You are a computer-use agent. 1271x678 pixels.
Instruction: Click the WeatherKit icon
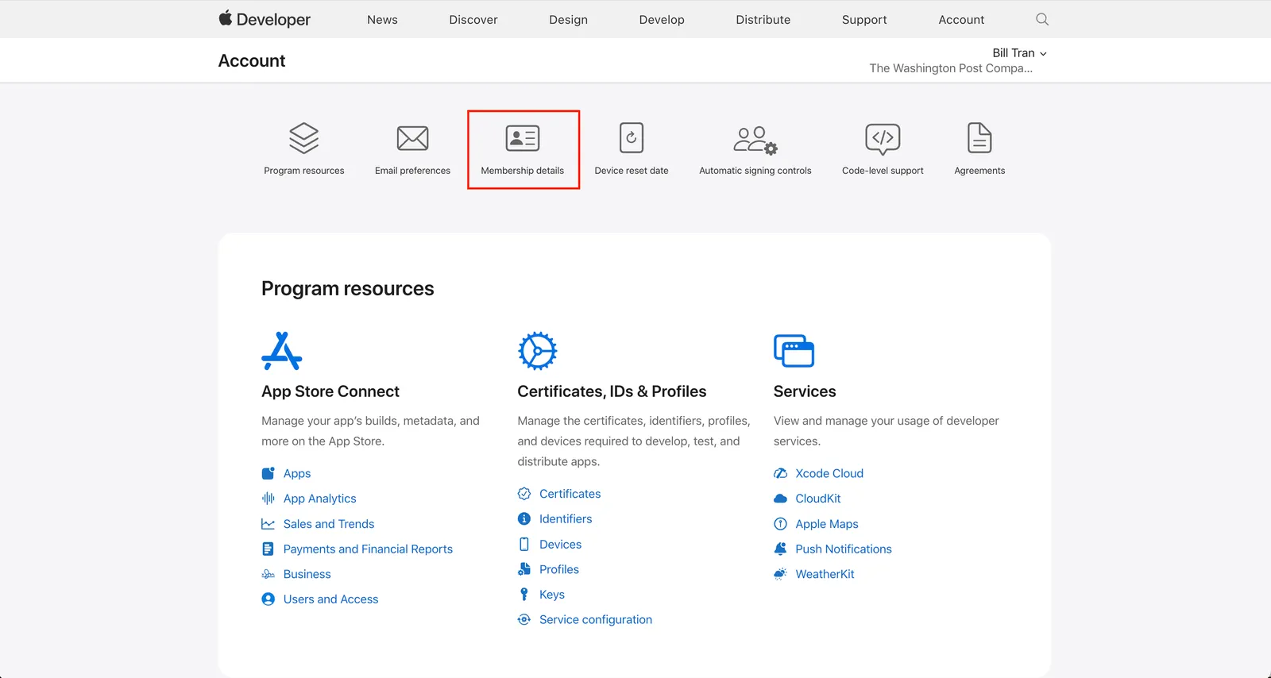[781, 574]
